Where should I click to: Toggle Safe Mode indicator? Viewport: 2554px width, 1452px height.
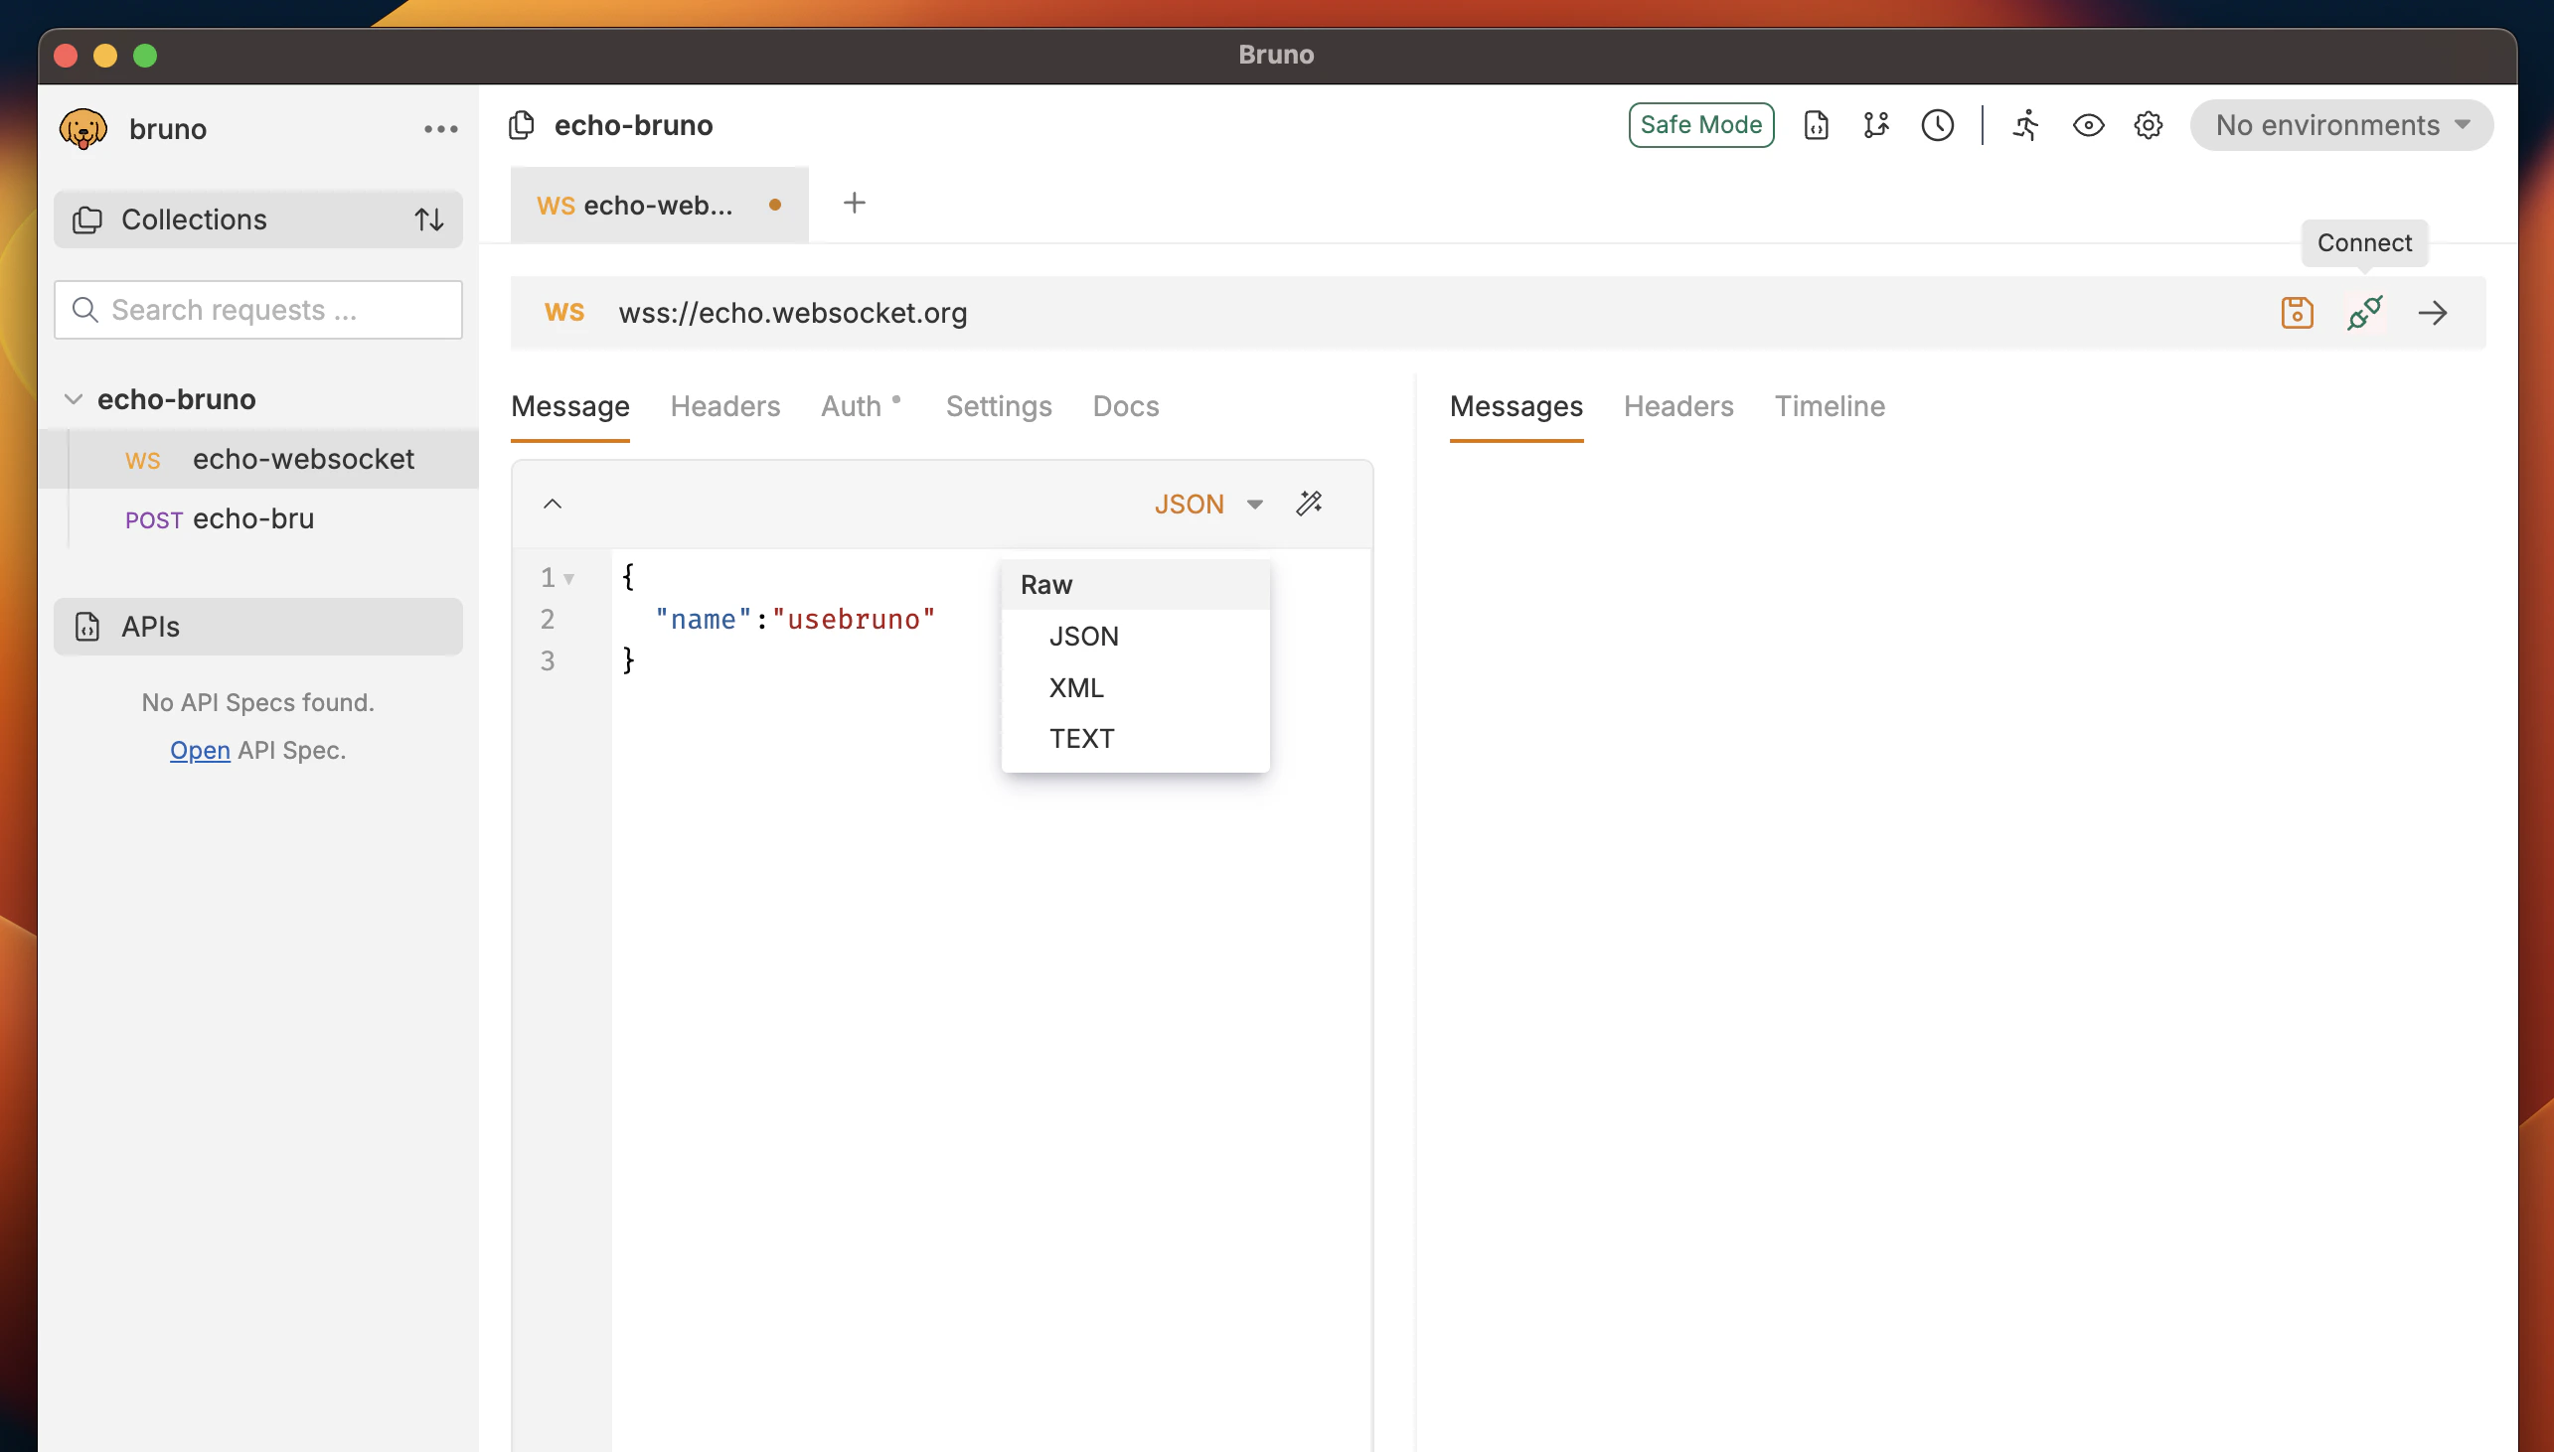point(1700,125)
